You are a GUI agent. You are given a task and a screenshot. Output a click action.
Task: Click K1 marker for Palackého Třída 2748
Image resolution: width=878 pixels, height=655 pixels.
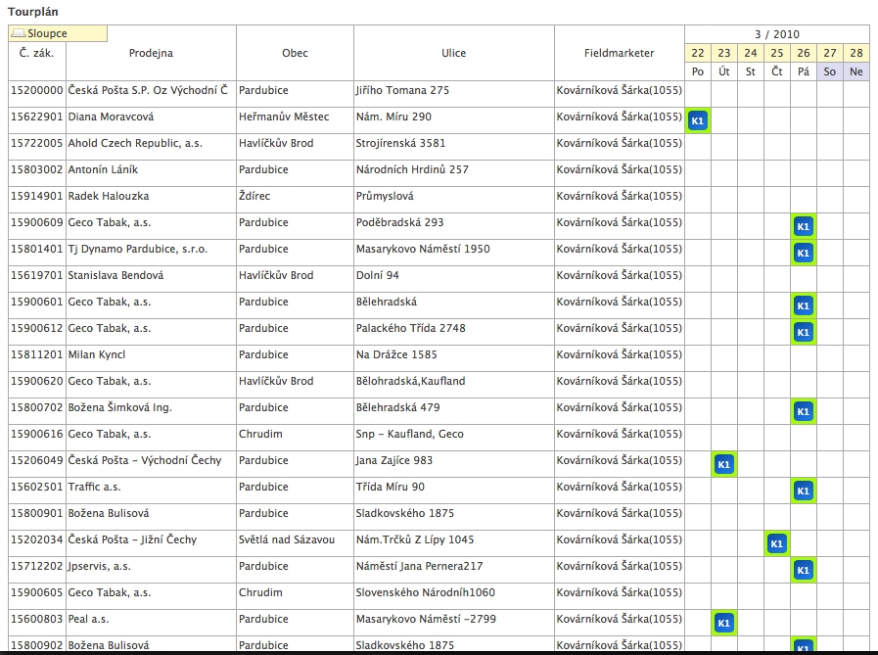[804, 332]
